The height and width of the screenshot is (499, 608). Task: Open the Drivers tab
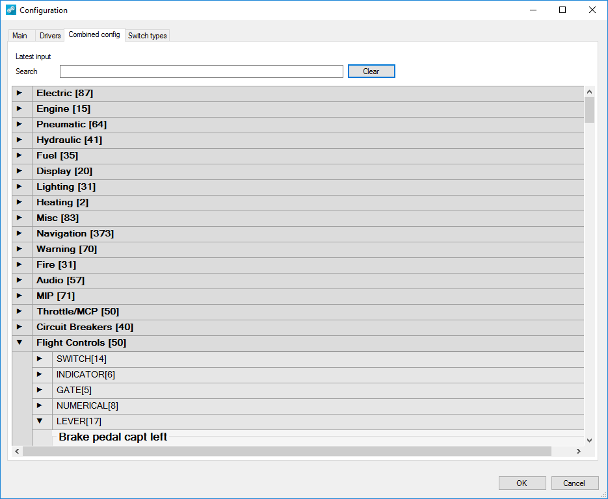coord(50,36)
